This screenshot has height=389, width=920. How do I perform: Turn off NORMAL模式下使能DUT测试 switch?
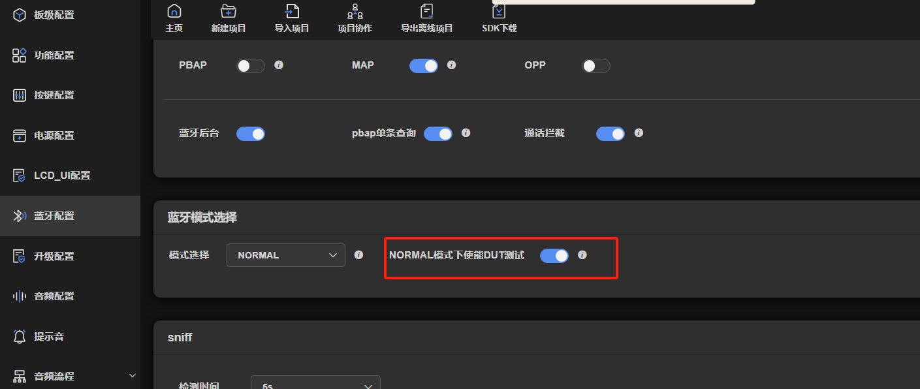coord(554,256)
